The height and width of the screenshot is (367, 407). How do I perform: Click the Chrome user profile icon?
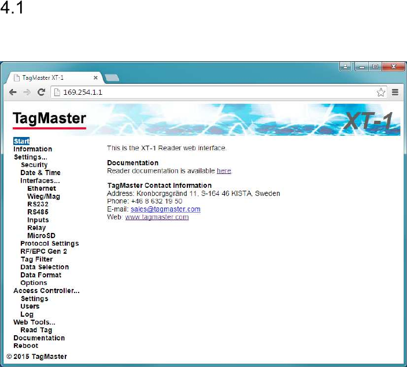click(x=345, y=66)
